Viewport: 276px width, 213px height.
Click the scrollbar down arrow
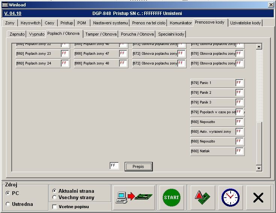point(258,168)
